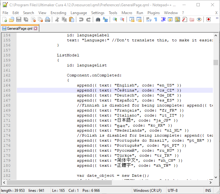
Task: Open Find with the binoculars icon
Action: pyautogui.click(x=98, y=19)
